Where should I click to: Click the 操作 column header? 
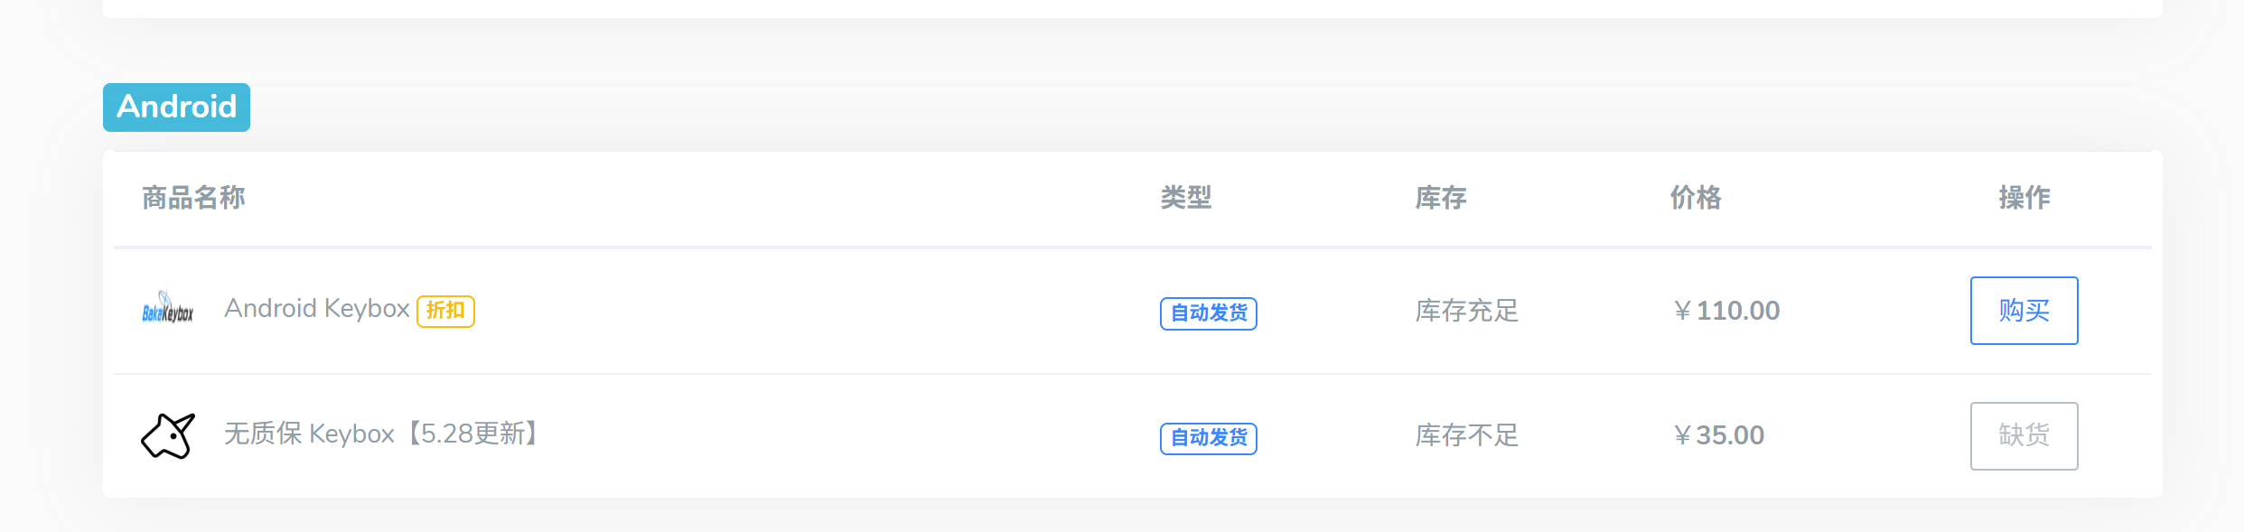point(2024,198)
